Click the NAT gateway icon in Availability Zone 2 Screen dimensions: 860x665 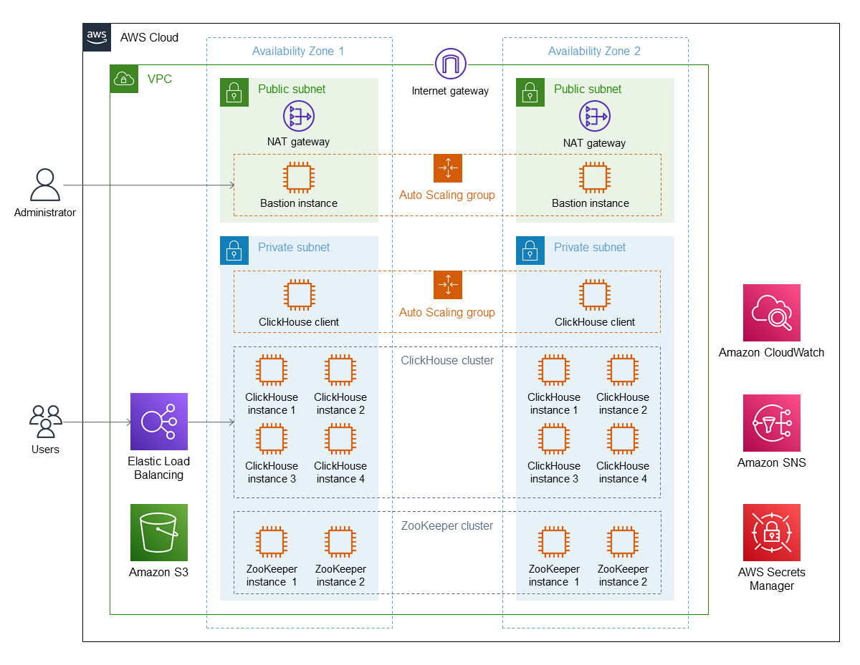[x=594, y=116]
